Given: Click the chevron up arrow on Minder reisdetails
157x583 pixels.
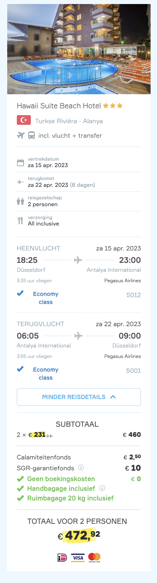Looking at the screenshot, I should pyautogui.click(x=113, y=397).
